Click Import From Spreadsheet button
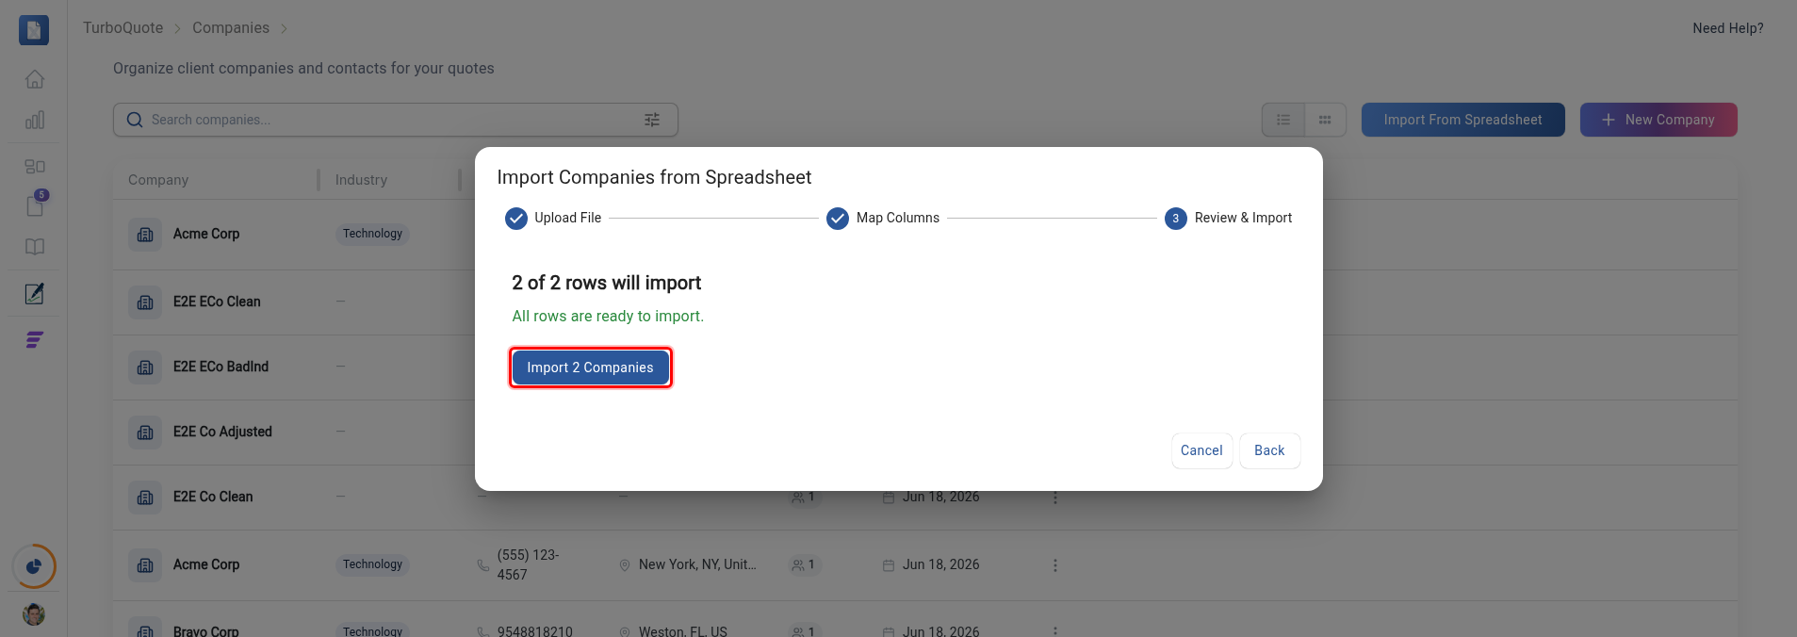This screenshot has height=637, width=1797. [1463, 120]
